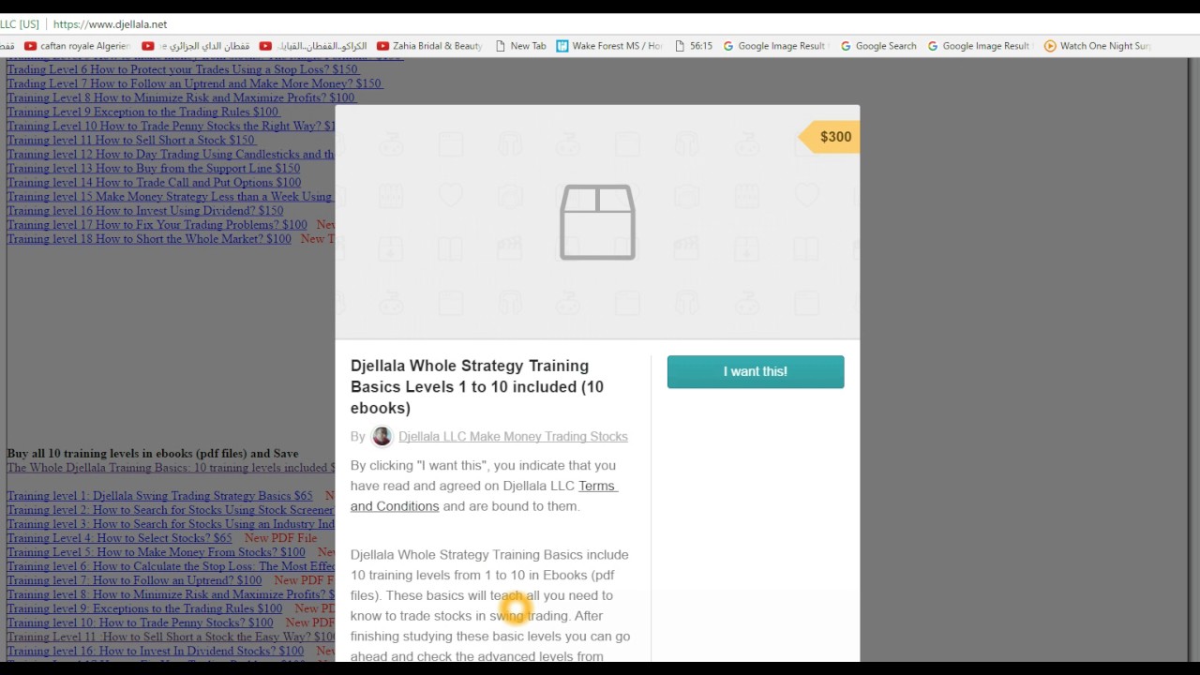Open Training level 15 Make Money Strategy link
1200x675 pixels.
(171, 196)
